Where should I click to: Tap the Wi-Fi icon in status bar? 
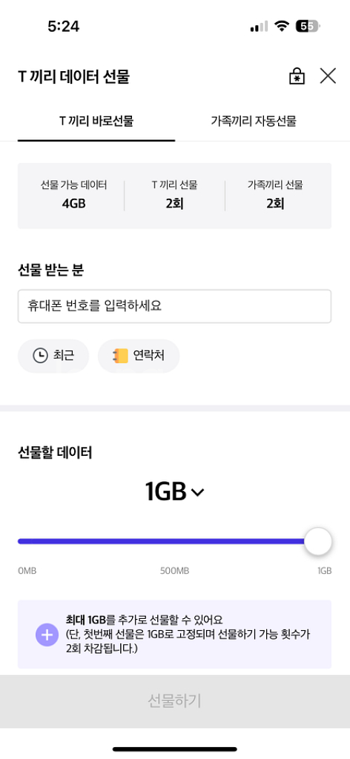click(281, 27)
